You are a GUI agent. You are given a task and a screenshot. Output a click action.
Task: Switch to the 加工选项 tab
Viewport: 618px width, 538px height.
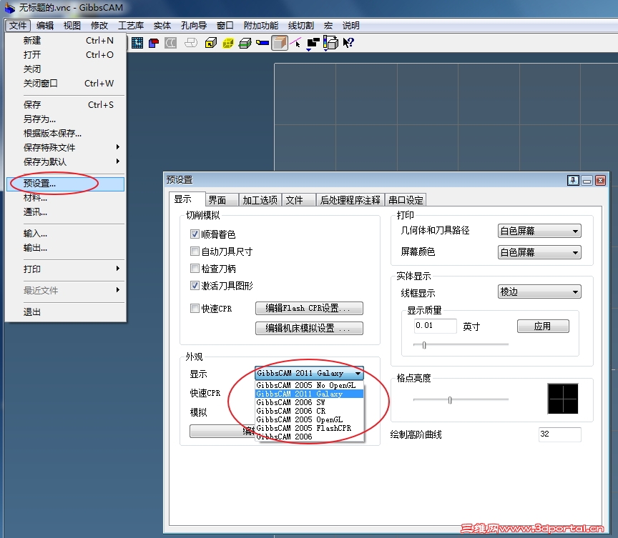click(260, 200)
